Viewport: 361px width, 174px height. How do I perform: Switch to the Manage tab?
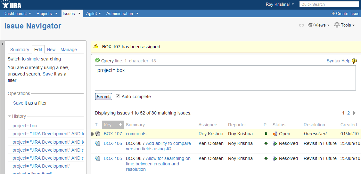click(x=69, y=50)
